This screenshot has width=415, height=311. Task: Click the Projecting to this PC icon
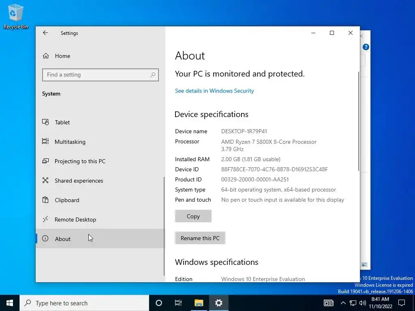[x=45, y=161]
